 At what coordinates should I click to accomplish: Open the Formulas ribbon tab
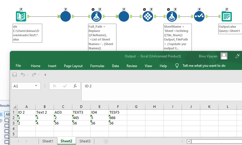click(x=97, y=66)
